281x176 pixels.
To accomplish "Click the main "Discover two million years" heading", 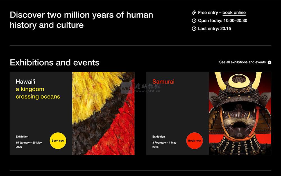I will [x=81, y=20].
